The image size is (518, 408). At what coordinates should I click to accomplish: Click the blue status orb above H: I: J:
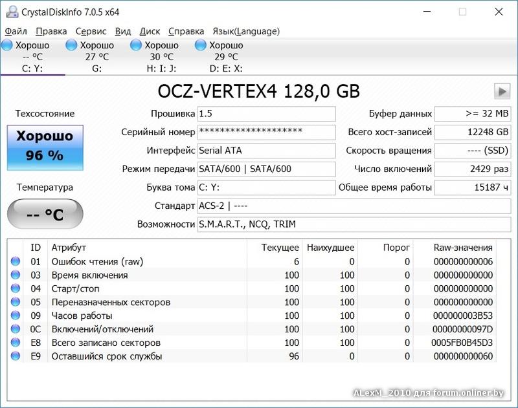[136, 45]
